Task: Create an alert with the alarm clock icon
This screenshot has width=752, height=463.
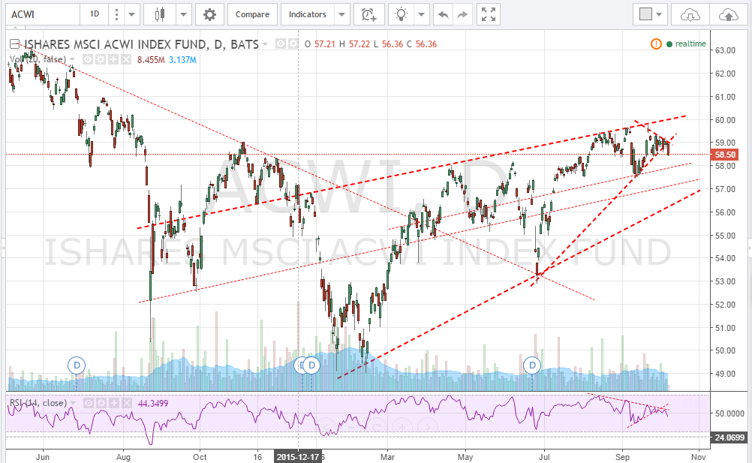Action: pyautogui.click(x=368, y=14)
